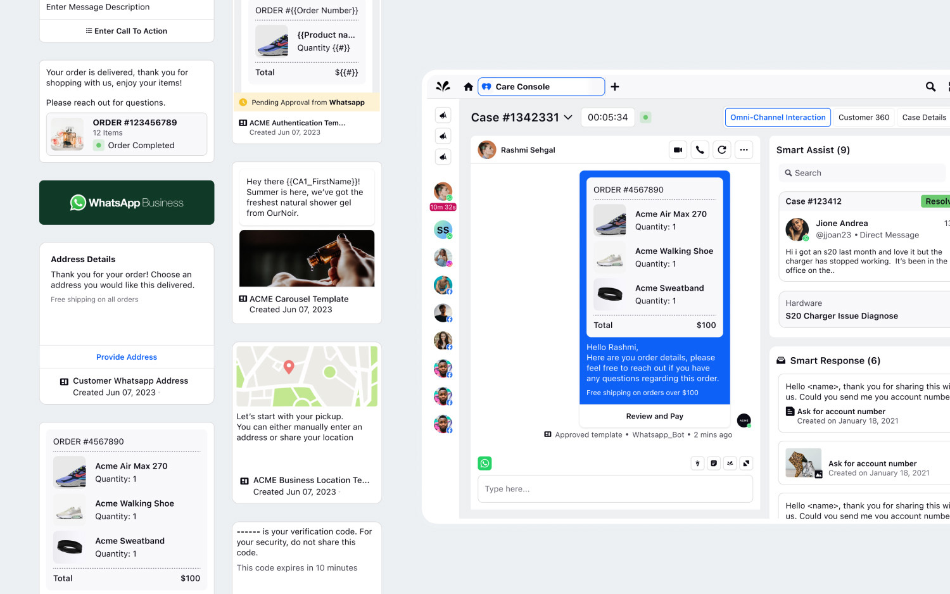This screenshot has width=950, height=594.
Task: Select the sidebar avatar with the Instagram badge
Action: tap(443, 258)
